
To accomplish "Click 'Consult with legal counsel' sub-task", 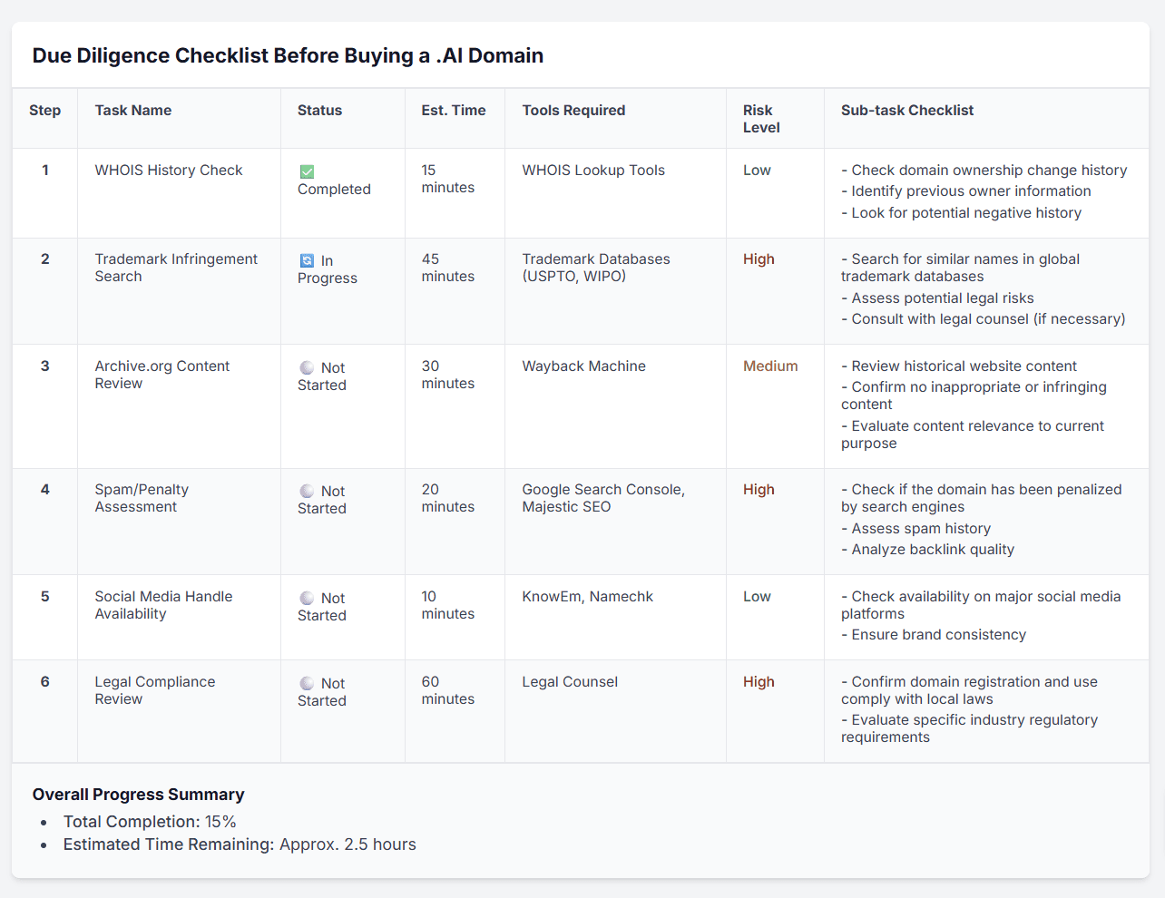I will tap(984, 319).
